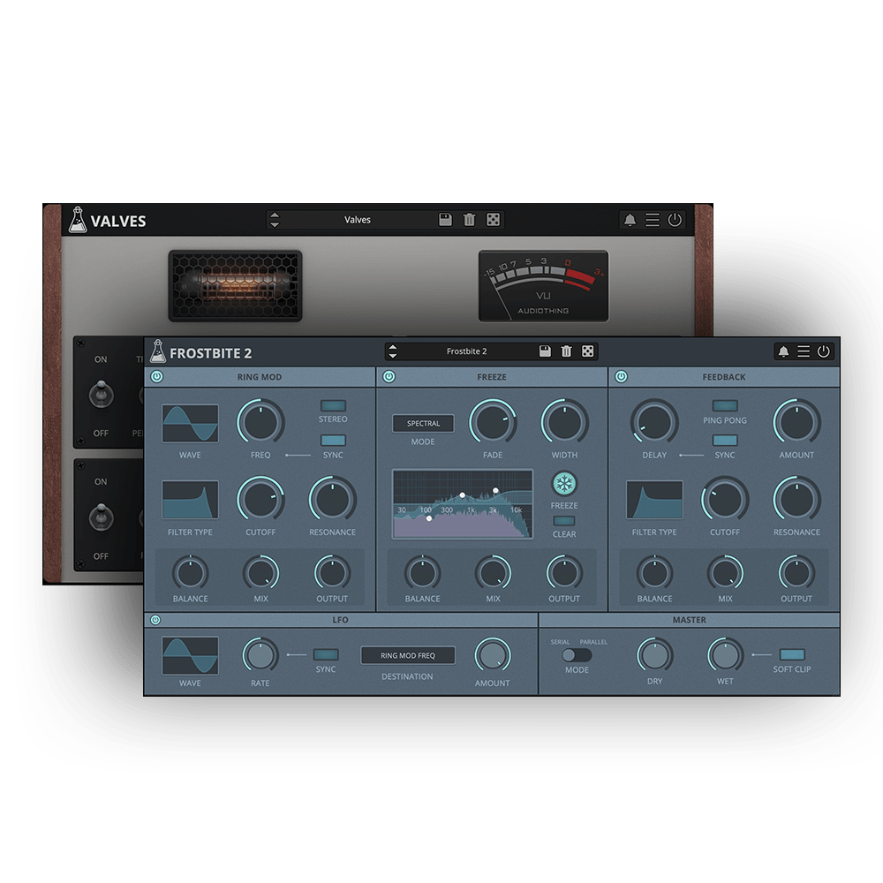Flip the top On/Off switch in Valves
883x883 pixels.
101,394
